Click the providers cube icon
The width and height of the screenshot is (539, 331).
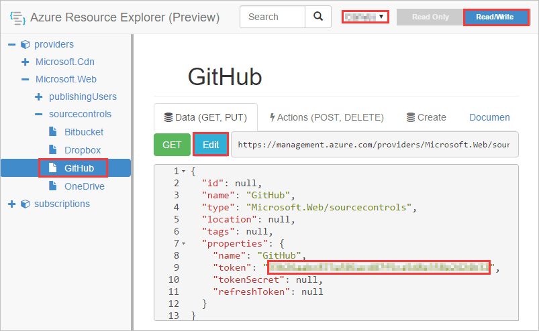click(x=25, y=45)
